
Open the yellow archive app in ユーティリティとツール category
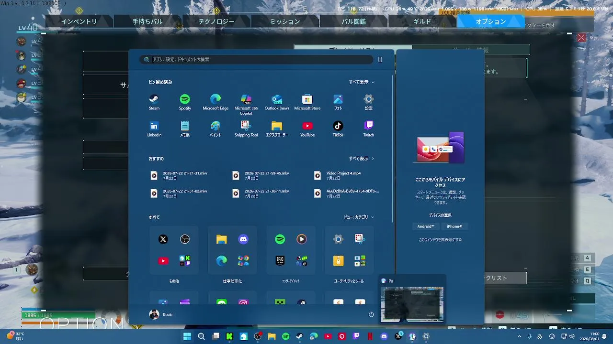pos(339,261)
